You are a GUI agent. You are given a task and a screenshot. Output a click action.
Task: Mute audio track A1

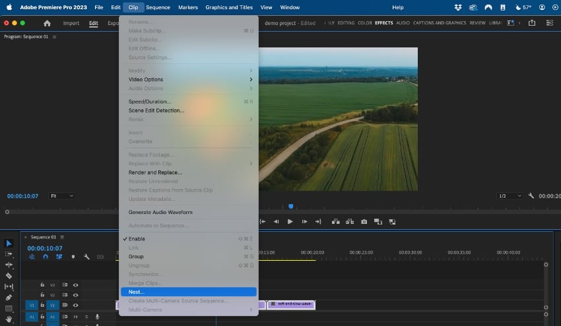[x=75, y=317]
